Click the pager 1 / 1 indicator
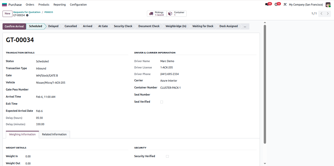The image size is (334, 166). click(x=314, y=14)
